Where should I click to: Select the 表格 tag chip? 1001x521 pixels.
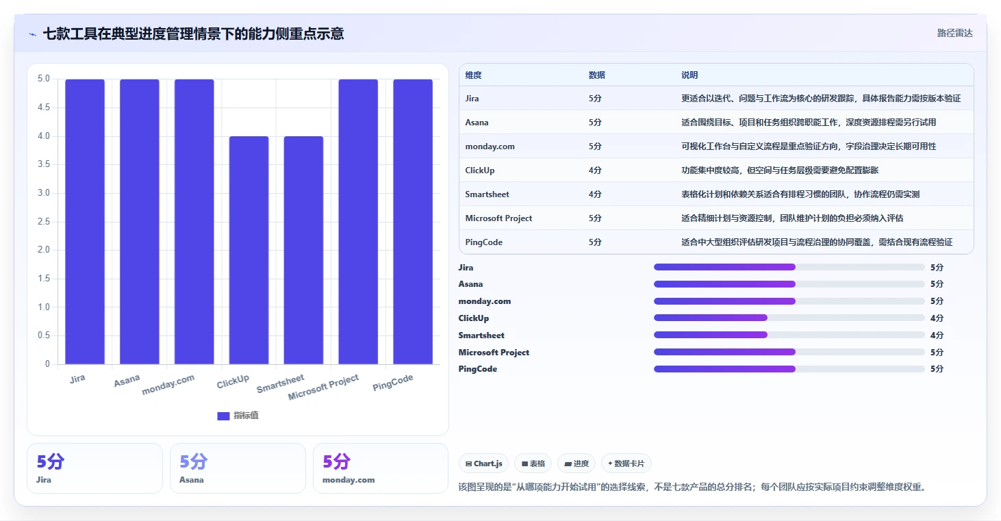[533, 463]
